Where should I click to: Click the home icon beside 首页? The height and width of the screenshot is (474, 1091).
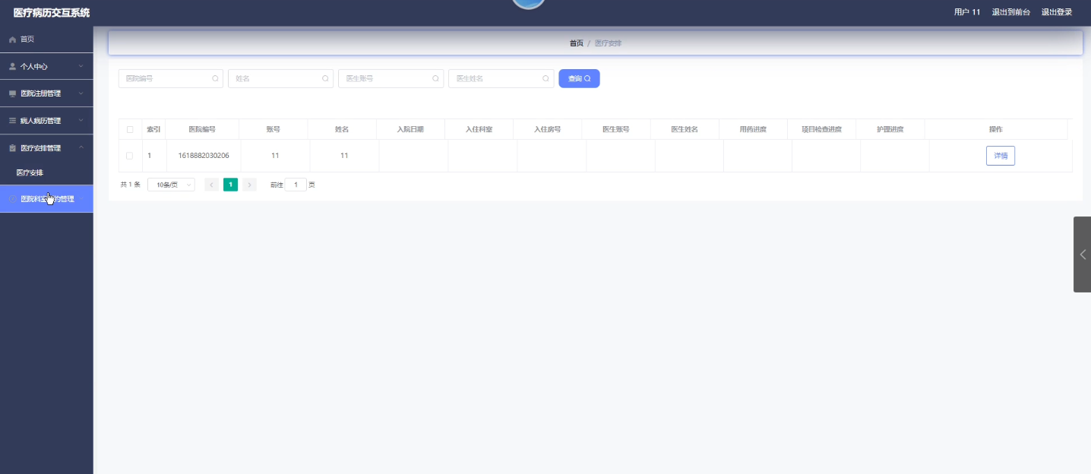[12, 39]
